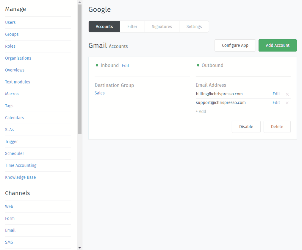Open Trigger settings
The image size is (302, 250).
point(11,142)
